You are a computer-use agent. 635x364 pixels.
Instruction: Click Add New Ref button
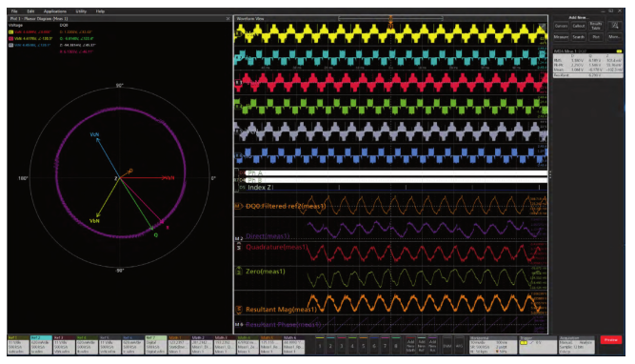pyautogui.click(x=422, y=345)
